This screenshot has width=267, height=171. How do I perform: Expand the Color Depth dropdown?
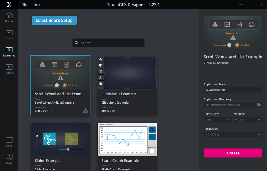pos(218,120)
